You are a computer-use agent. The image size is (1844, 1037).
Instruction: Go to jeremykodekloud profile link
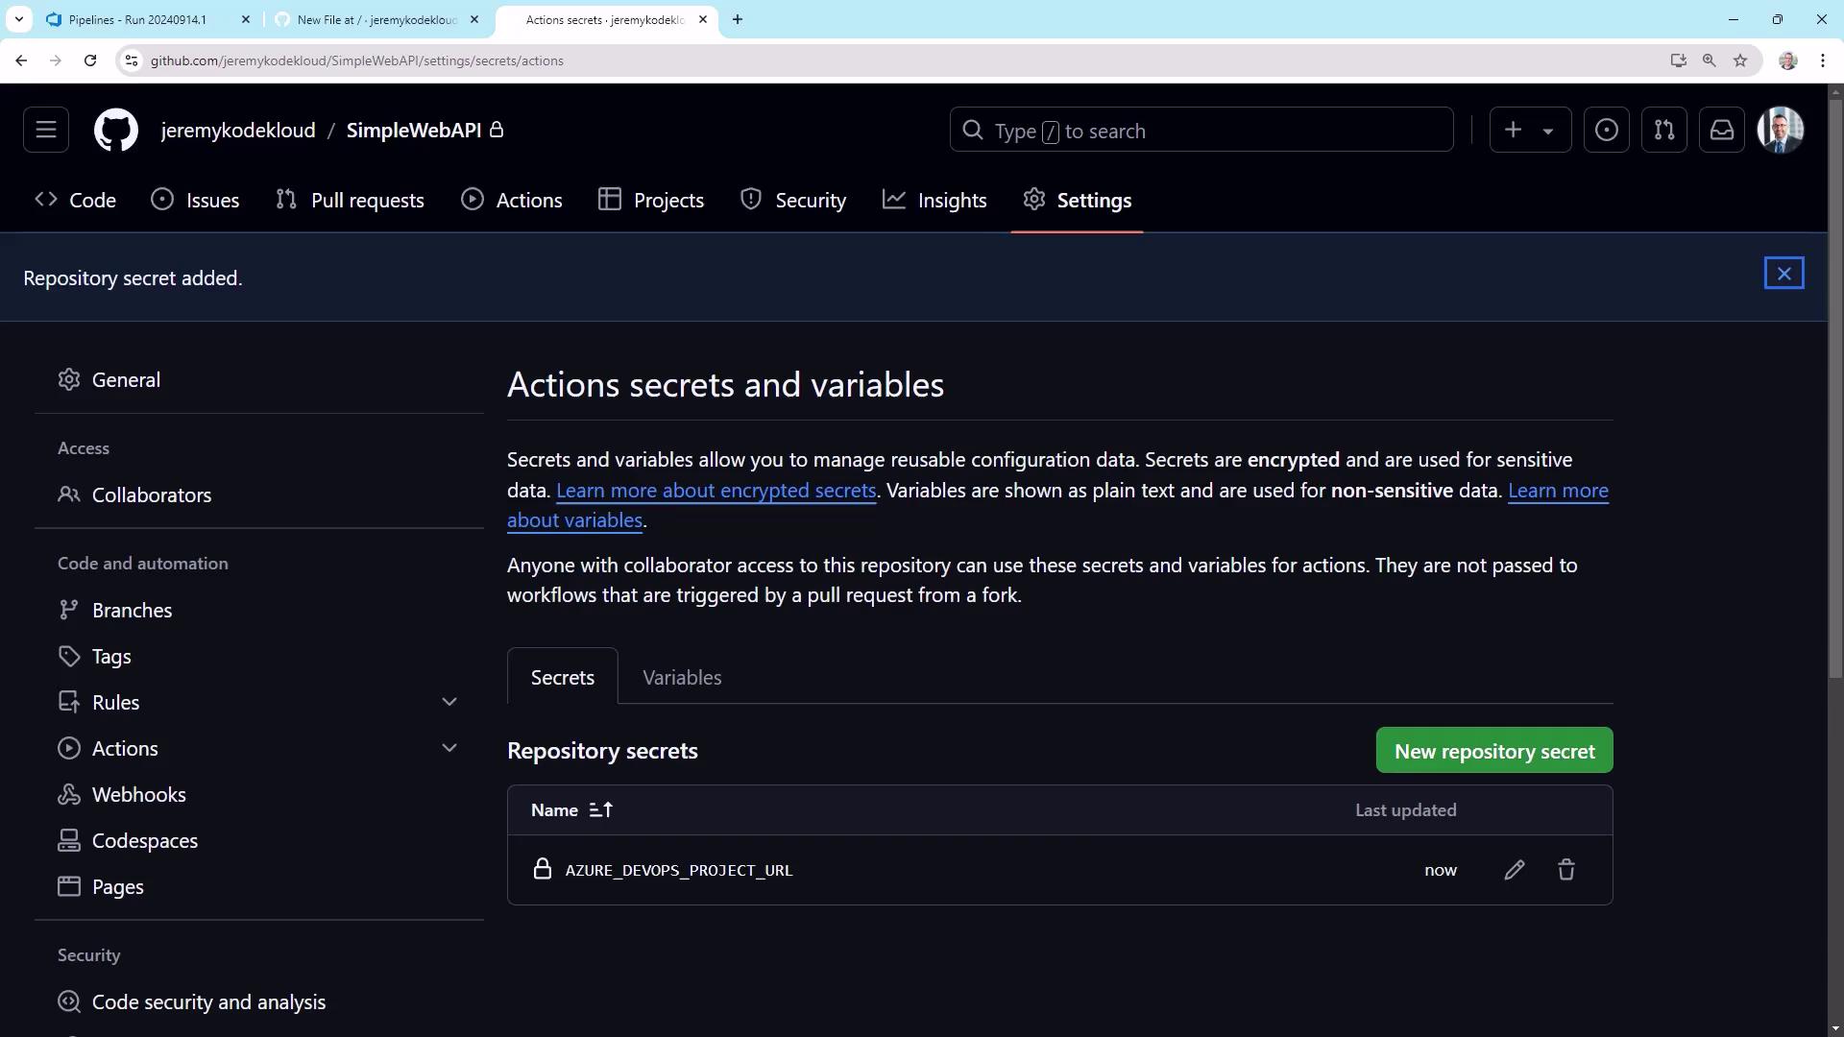[x=238, y=130]
